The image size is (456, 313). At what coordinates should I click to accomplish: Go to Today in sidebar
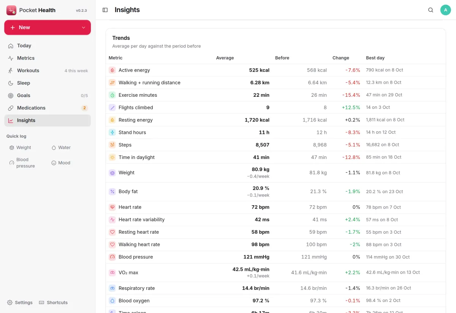click(x=47, y=46)
